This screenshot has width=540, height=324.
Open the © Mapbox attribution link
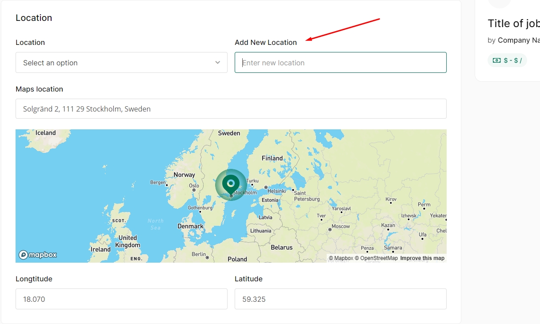tap(341, 258)
